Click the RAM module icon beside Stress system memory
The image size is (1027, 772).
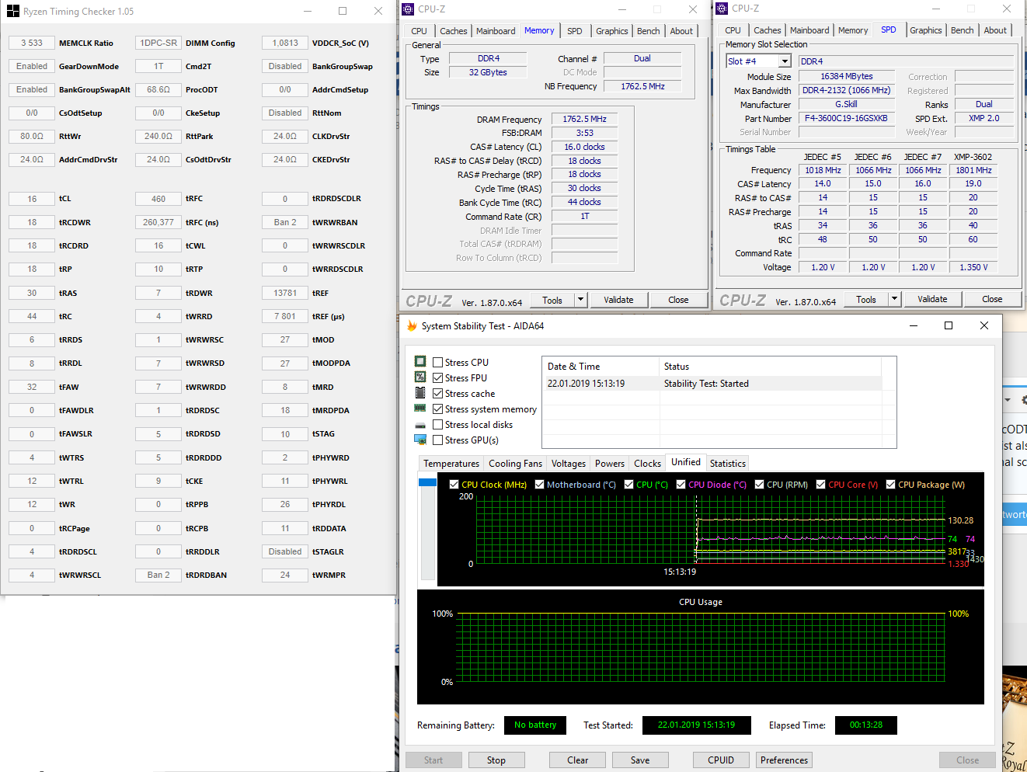coord(420,409)
